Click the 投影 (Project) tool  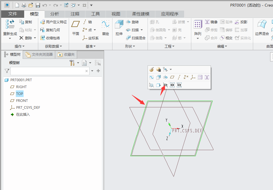pyautogui.click(x=241, y=22)
